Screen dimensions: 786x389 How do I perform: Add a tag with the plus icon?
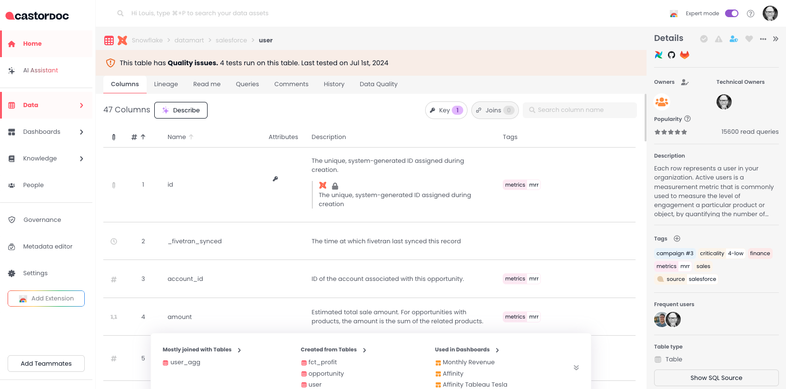(x=677, y=239)
